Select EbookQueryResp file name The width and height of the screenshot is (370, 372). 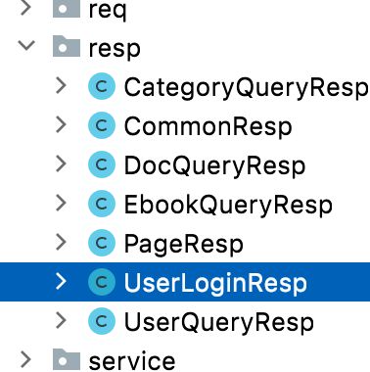tap(228, 206)
